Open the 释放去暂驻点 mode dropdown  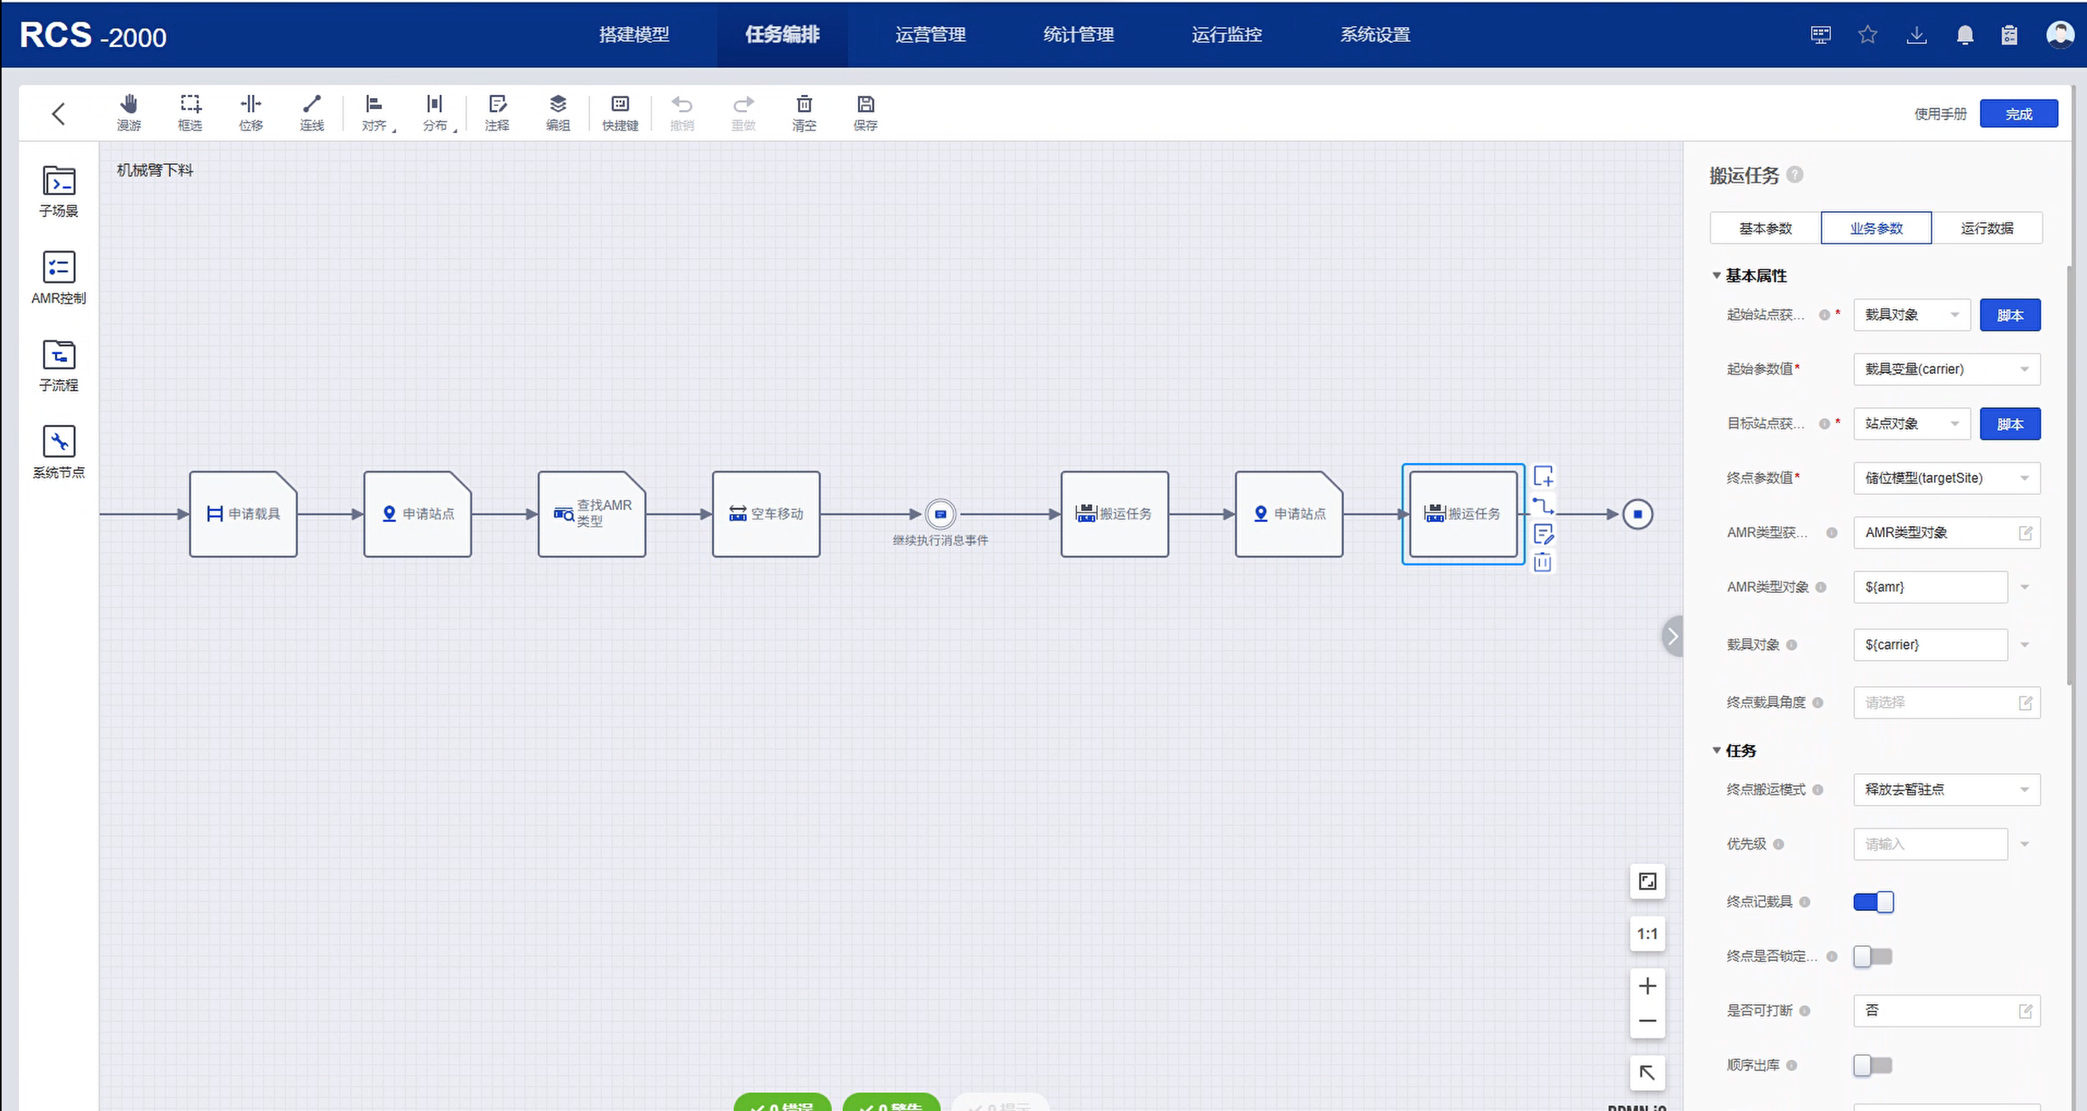[x=1947, y=790]
